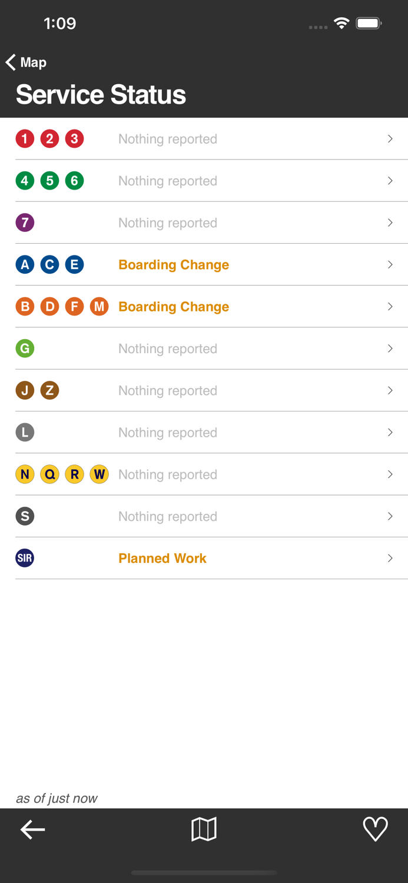Image resolution: width=408 pixels, height=883 pixels.
Task: View the Planned Work notice for SIR
Action: (162, 557)
